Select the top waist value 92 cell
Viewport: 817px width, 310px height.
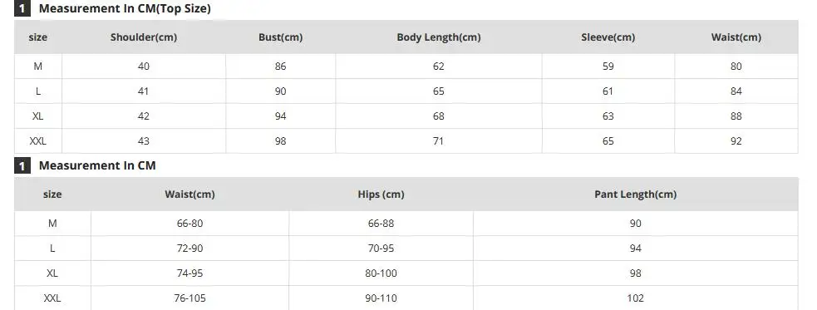[x=736, y=141]
